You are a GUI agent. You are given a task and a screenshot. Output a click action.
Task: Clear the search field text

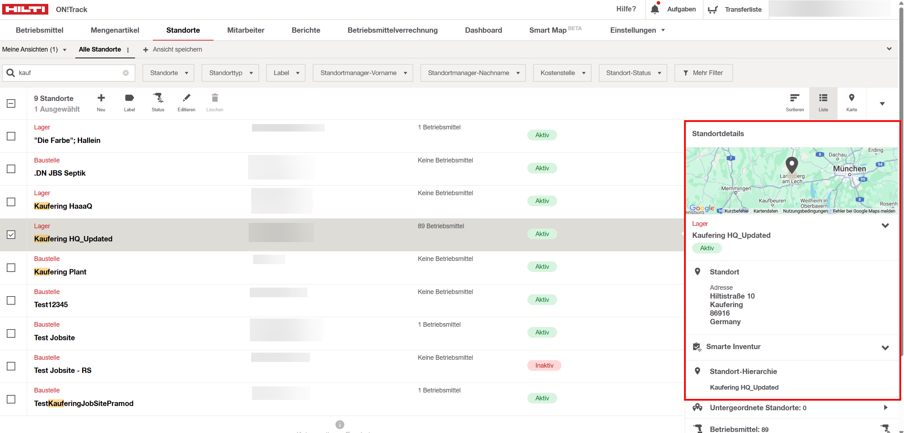point(126,73)
